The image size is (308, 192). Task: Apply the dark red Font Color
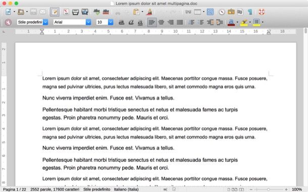pos(231,22)
